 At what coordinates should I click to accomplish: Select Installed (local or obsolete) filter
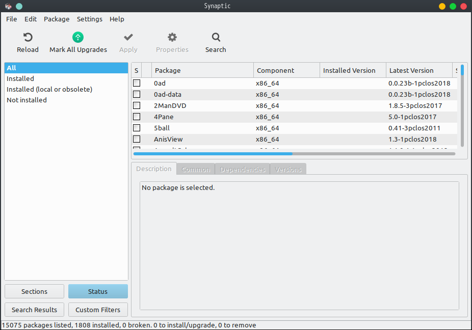point(66,89)
